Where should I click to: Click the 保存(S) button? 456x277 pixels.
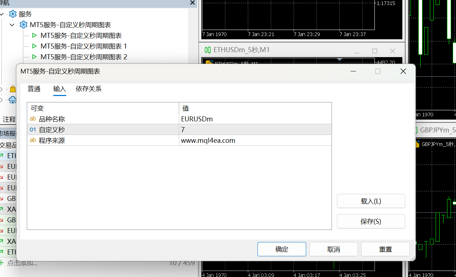click(x=371, y=221)
